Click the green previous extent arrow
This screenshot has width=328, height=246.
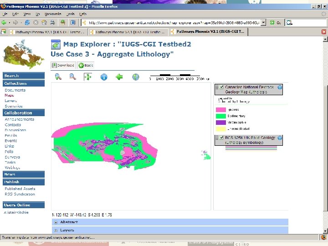[119, 77]
